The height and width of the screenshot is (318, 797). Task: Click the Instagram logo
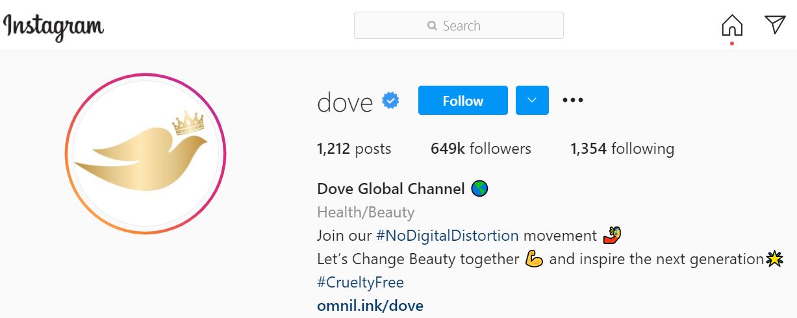(x=53, y=27)
